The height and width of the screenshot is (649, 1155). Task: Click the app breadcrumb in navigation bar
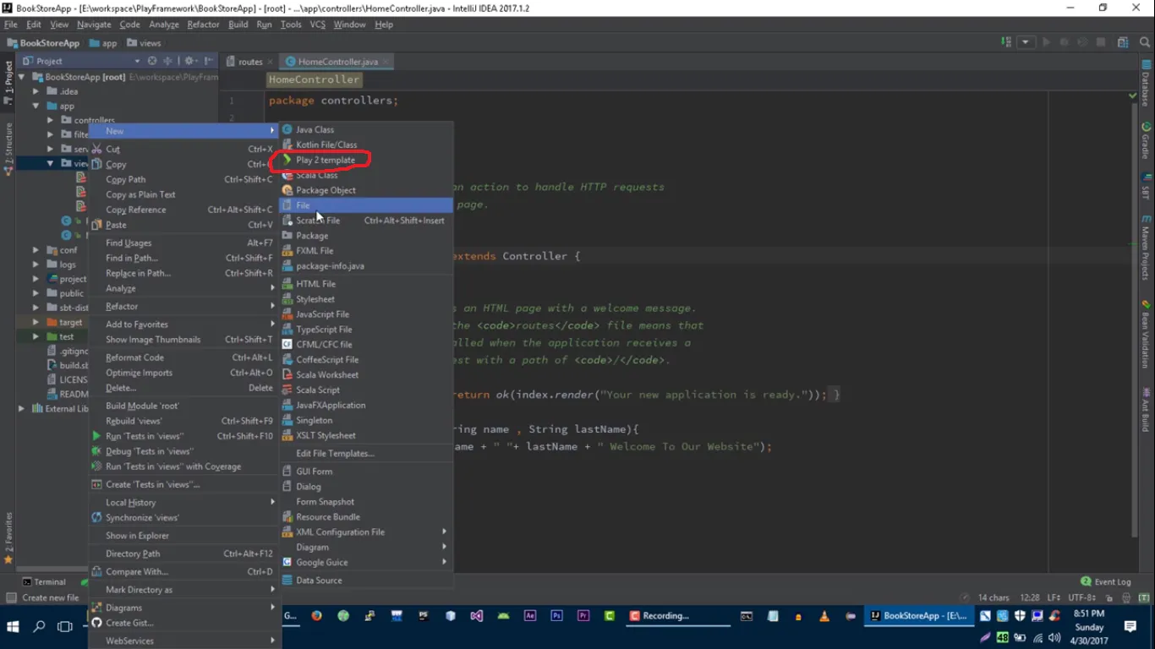(103, 43)
